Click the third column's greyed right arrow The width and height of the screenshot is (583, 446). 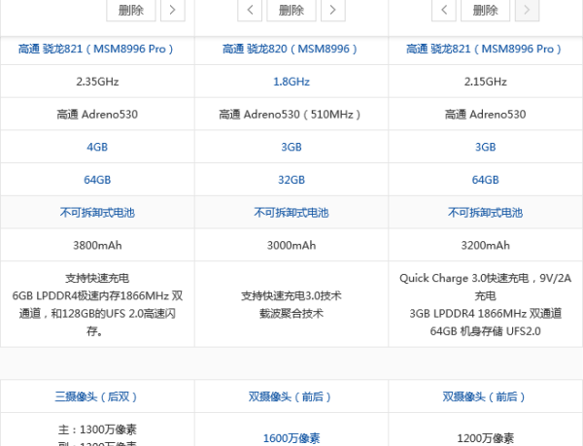(527, 10)
